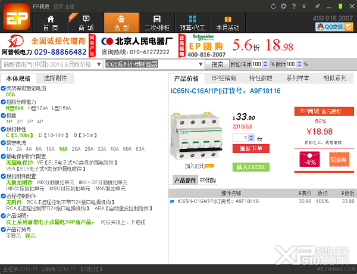Toggle 远程控制附件 check icon
This screenshot has height=274, width=357.
[3, 196]
